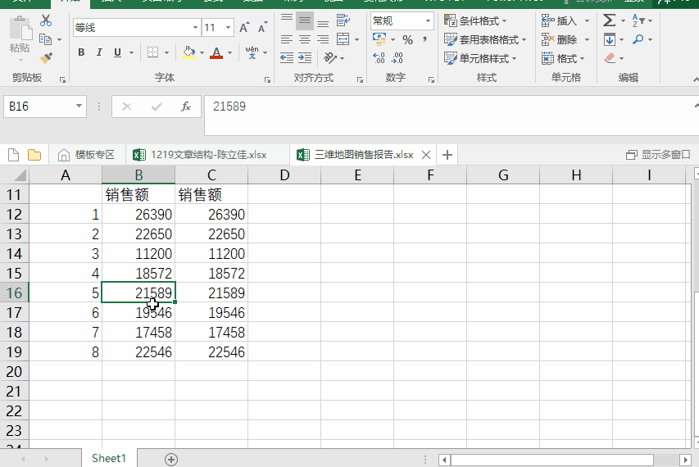Select the Format Painter brush icon

pyautogui.click(x=46, y=58)
